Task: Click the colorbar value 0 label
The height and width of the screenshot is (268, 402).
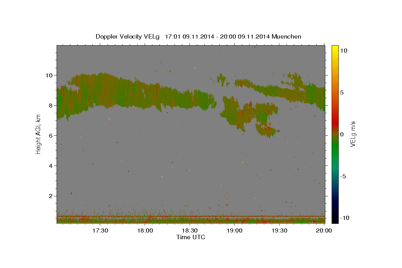Action: (342, 134)
